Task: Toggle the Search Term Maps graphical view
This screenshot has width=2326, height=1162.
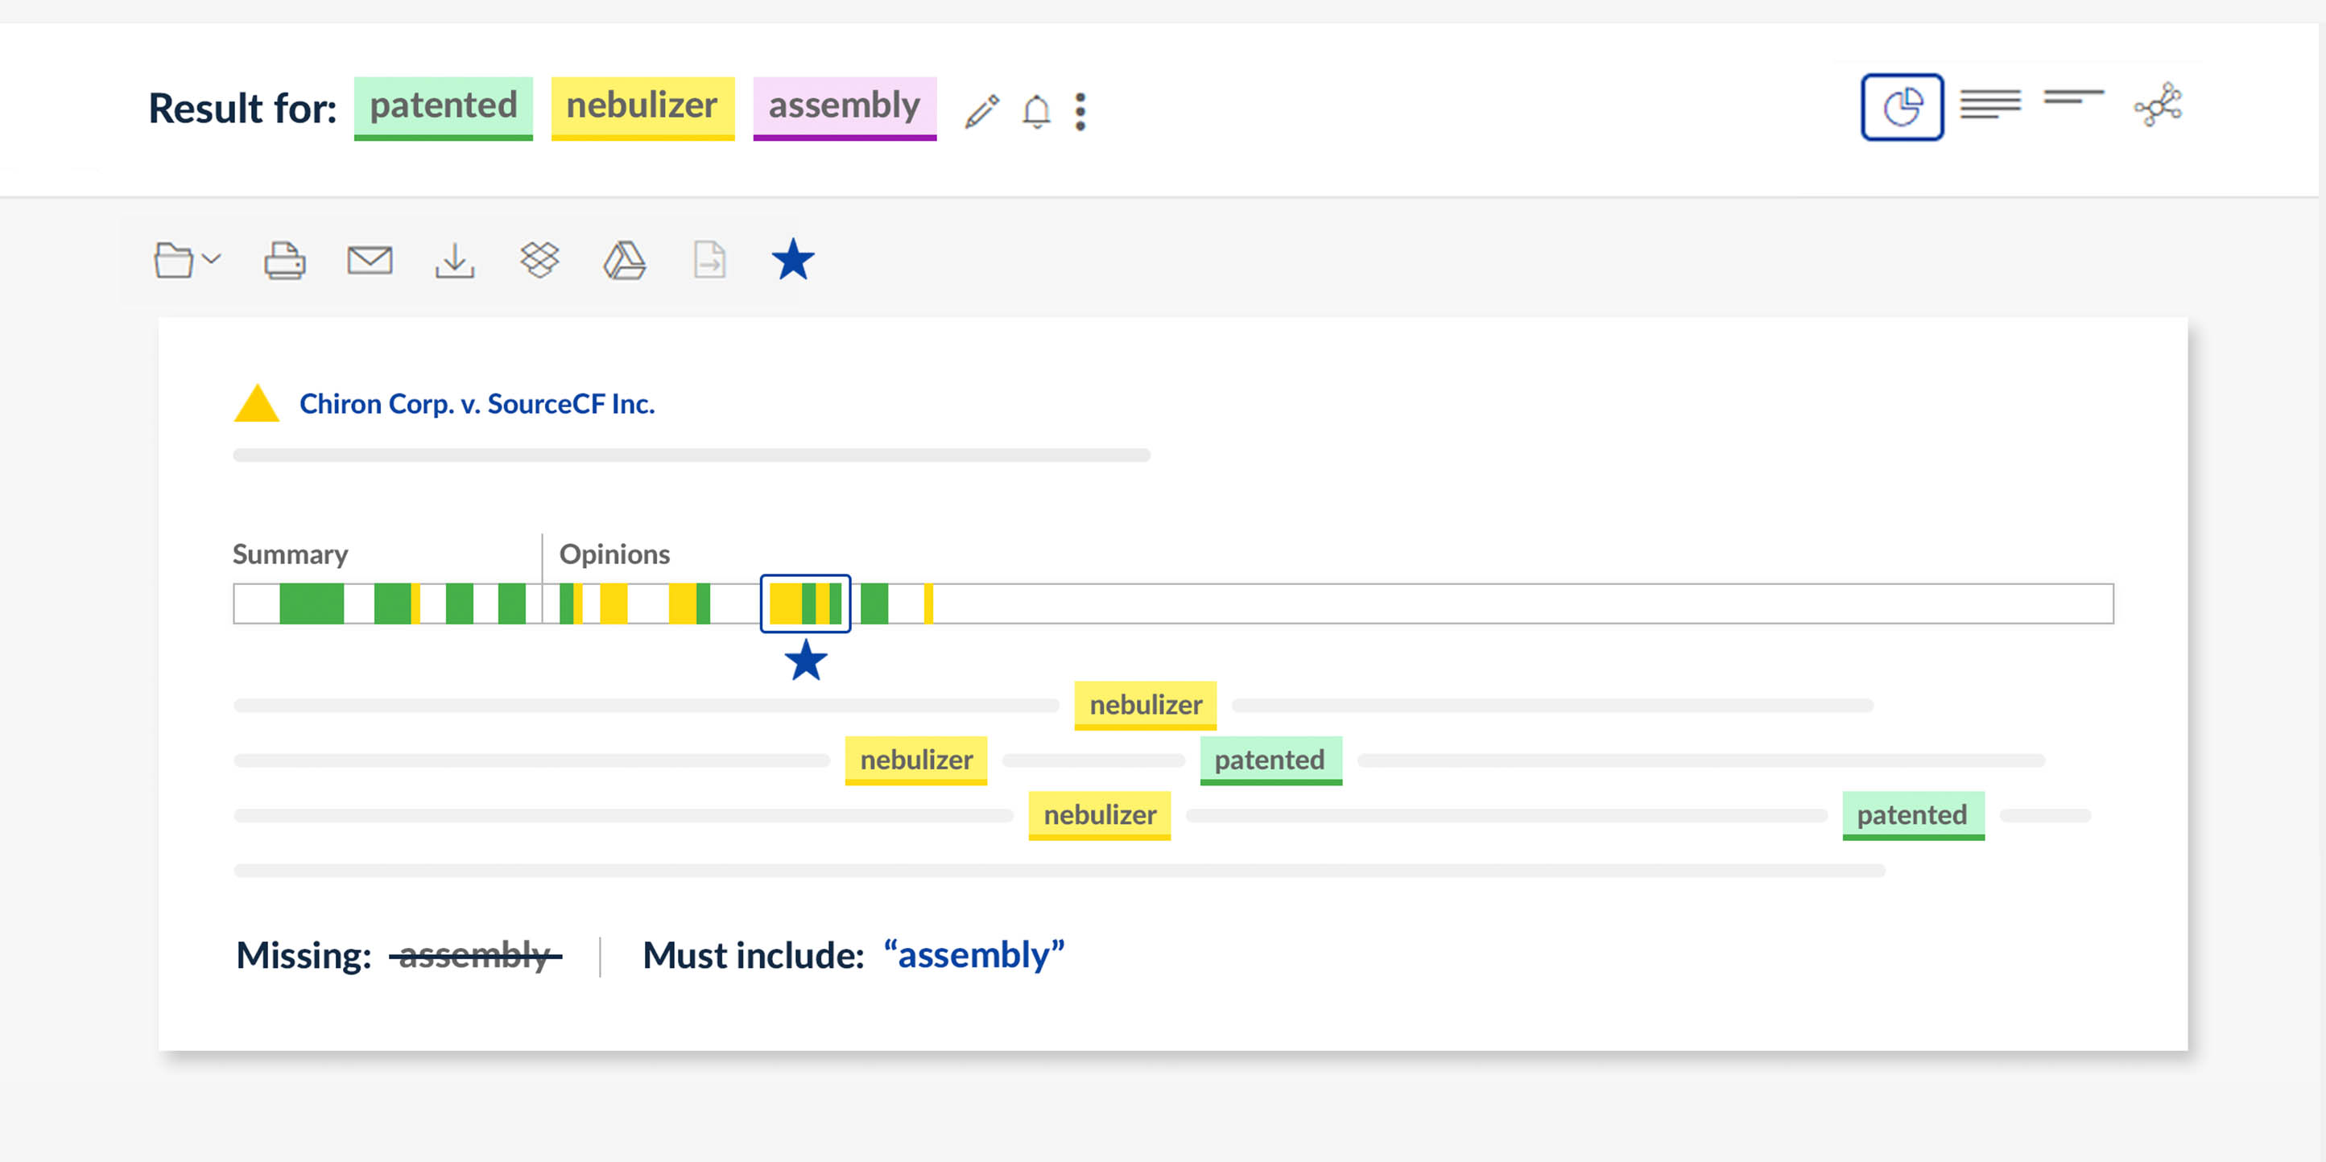Action: [1903, 105]
